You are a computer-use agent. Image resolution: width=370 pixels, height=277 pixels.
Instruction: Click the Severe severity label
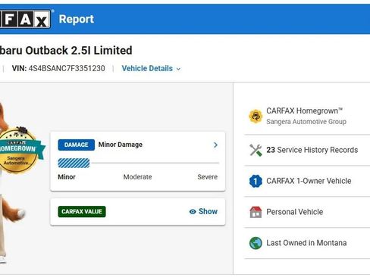pyautogui.click(x=207, y=177)
